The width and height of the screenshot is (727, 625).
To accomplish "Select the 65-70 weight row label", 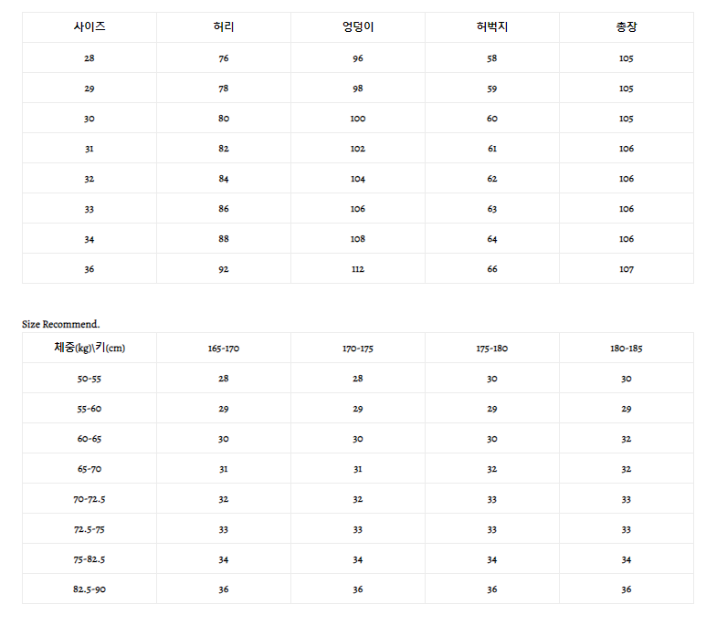I will pos(90,469).
